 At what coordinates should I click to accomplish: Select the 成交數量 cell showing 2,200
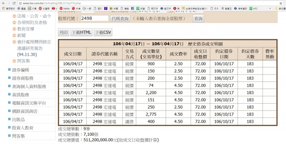151,93
